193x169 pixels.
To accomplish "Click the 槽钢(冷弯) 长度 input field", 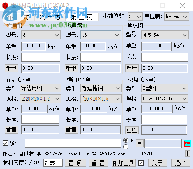I will point(100,119).
